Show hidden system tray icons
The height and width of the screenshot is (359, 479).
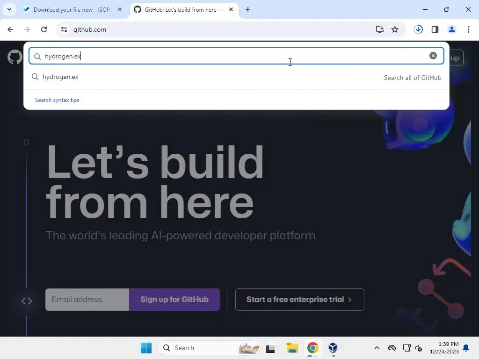[x=377, y=348]
